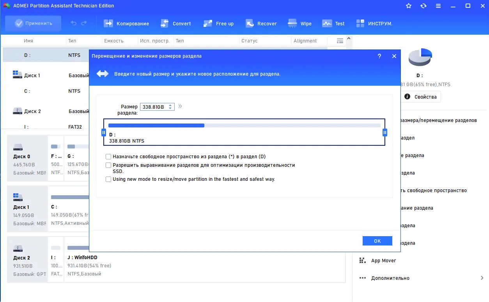Select partition F: on Диск 0

point(56,158)
